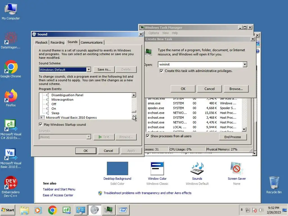Open Embarcadero Dev-C++ desktop shortcut

[11, 187]
